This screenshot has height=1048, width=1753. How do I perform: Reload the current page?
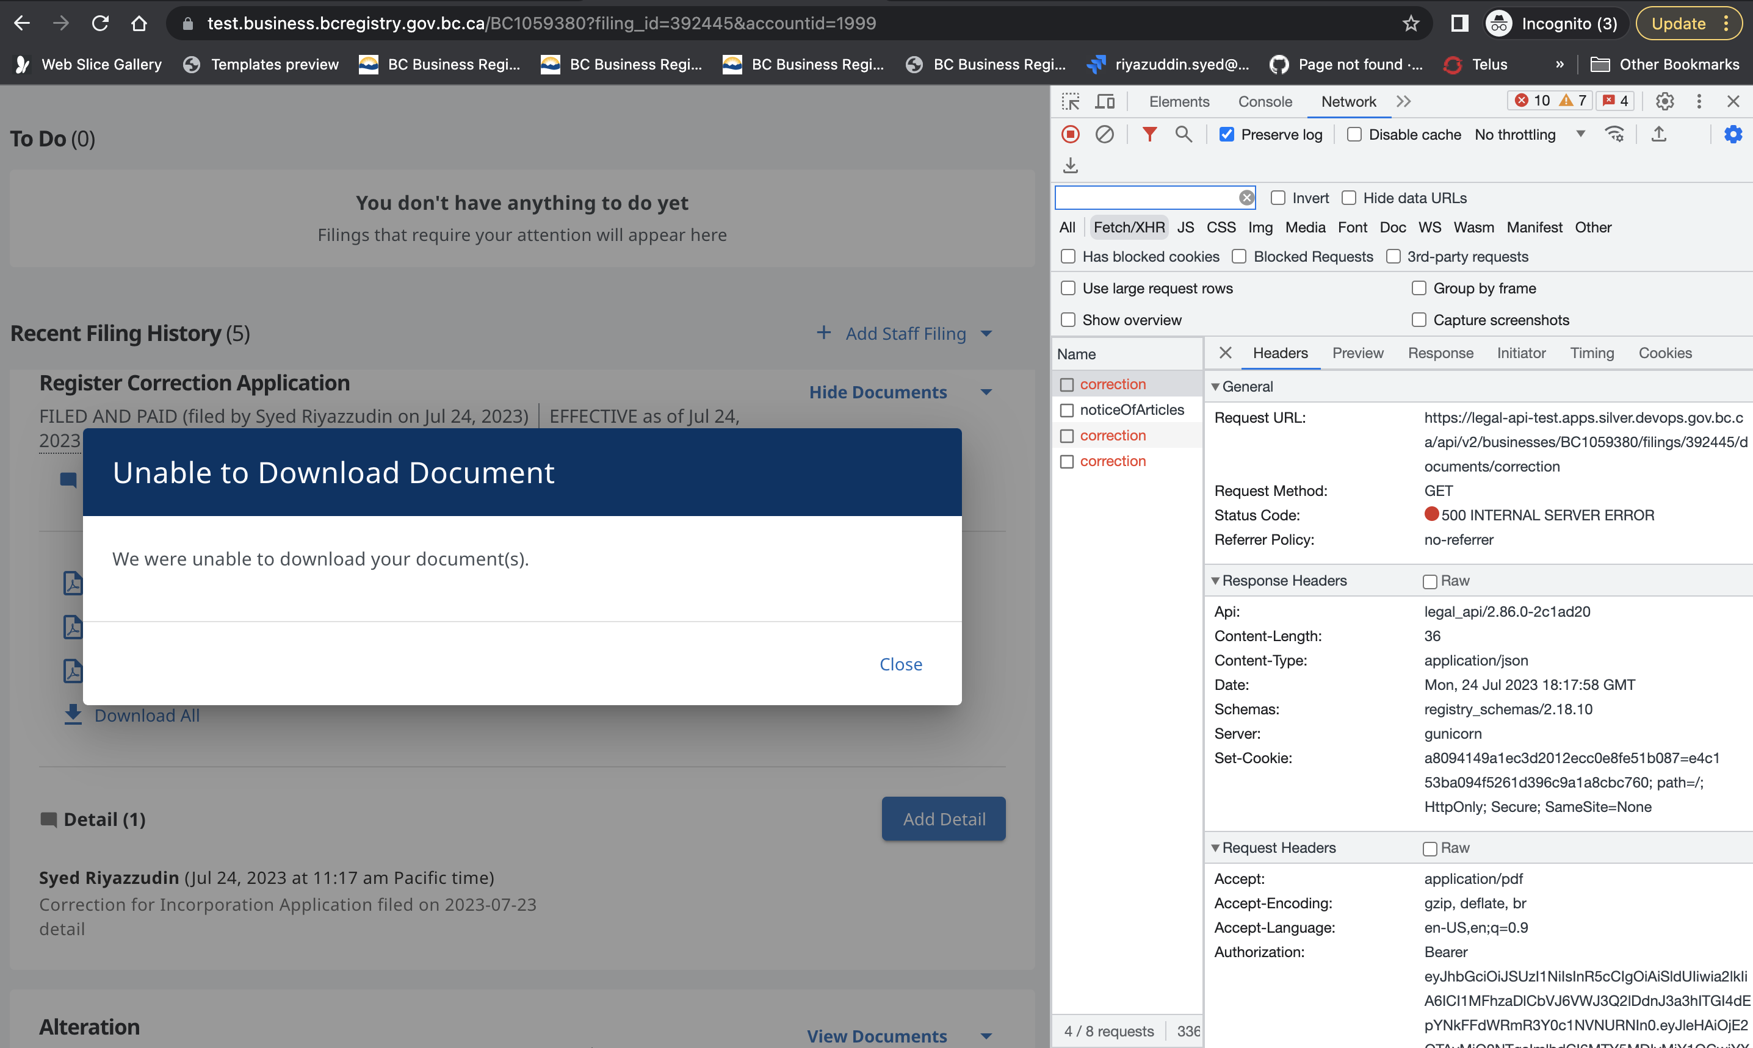tap(100, 23)
